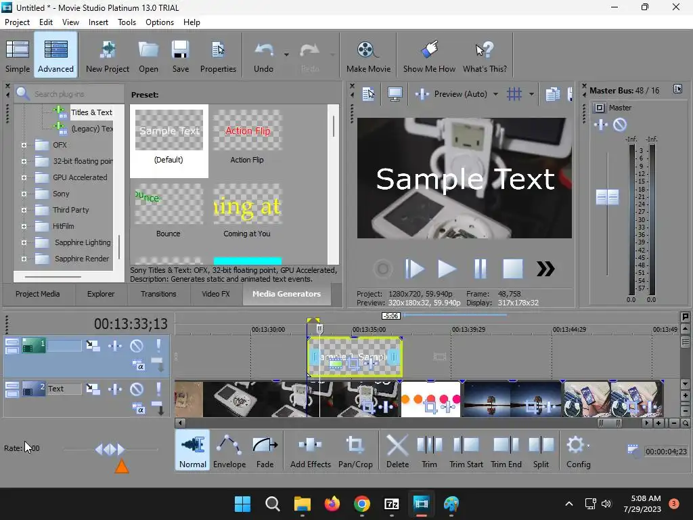Expand the Sapphire Lighting folder
The height and width of the screenshot is (520, 693).
click(x=24, y=243)
